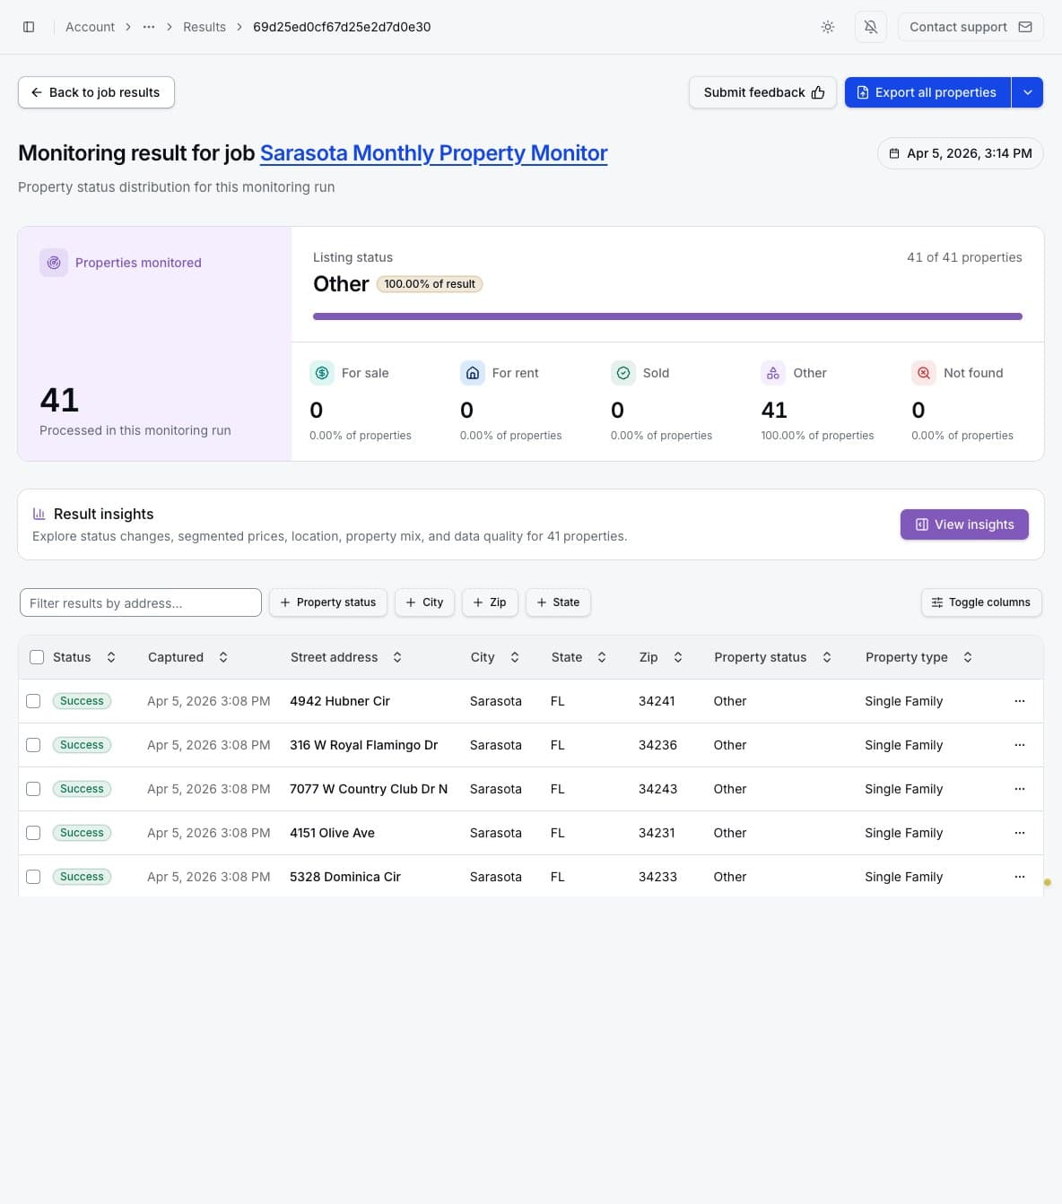Click Back to job results
Image resolution: width=1062 pixels, height=1204 pixels.
click(96, 92)
